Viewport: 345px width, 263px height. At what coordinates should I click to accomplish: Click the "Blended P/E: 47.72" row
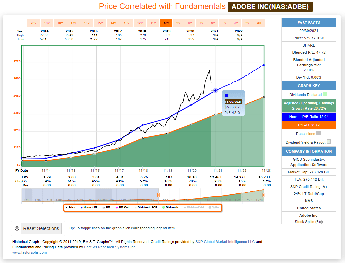coord(309,52)
